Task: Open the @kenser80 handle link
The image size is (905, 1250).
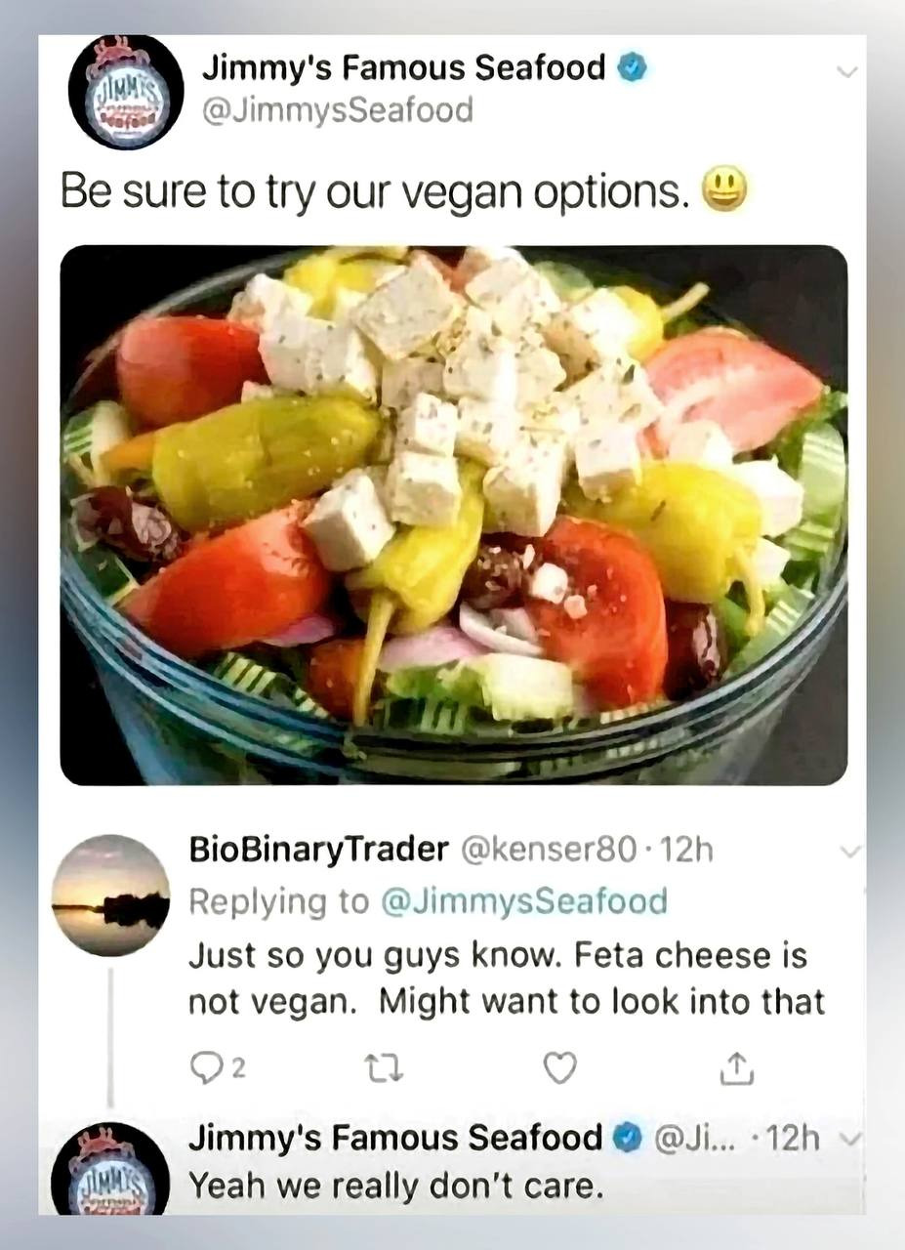Action: (550, 851)
